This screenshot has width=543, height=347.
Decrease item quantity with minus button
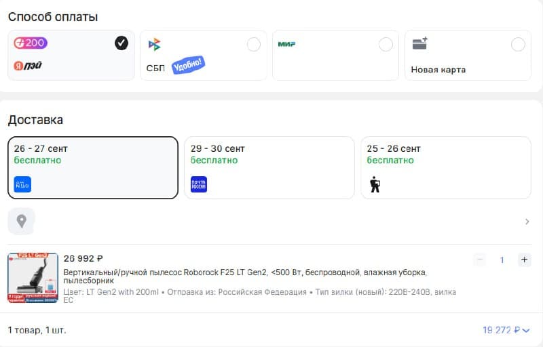point(480,260)
